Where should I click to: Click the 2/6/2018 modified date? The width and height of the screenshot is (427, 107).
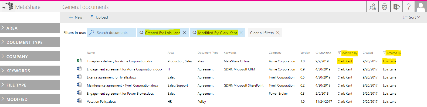point(322,94)
